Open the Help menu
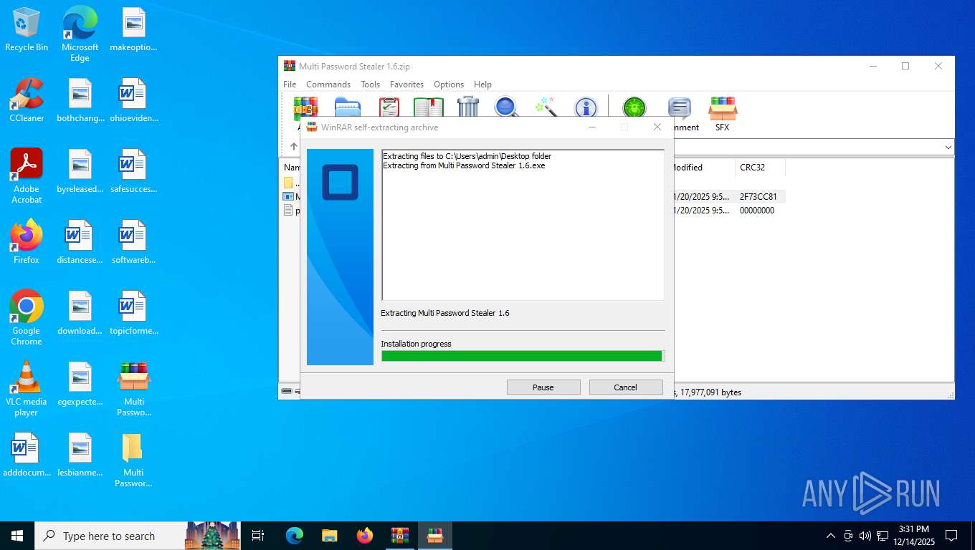975x550 pixels. point(482,84)
